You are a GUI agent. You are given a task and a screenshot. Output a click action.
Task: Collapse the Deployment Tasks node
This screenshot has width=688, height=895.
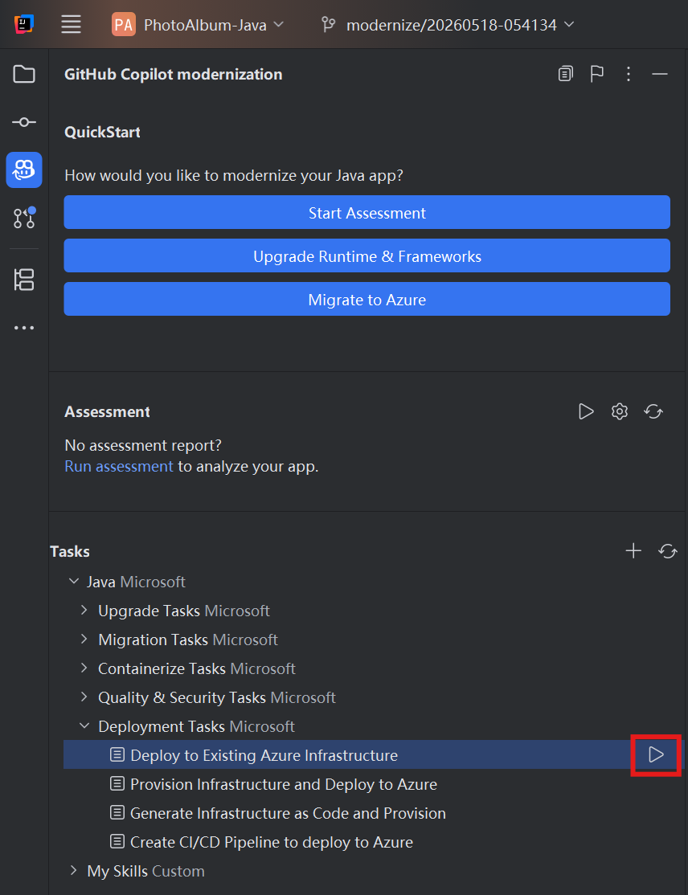(x=84, y=726)
